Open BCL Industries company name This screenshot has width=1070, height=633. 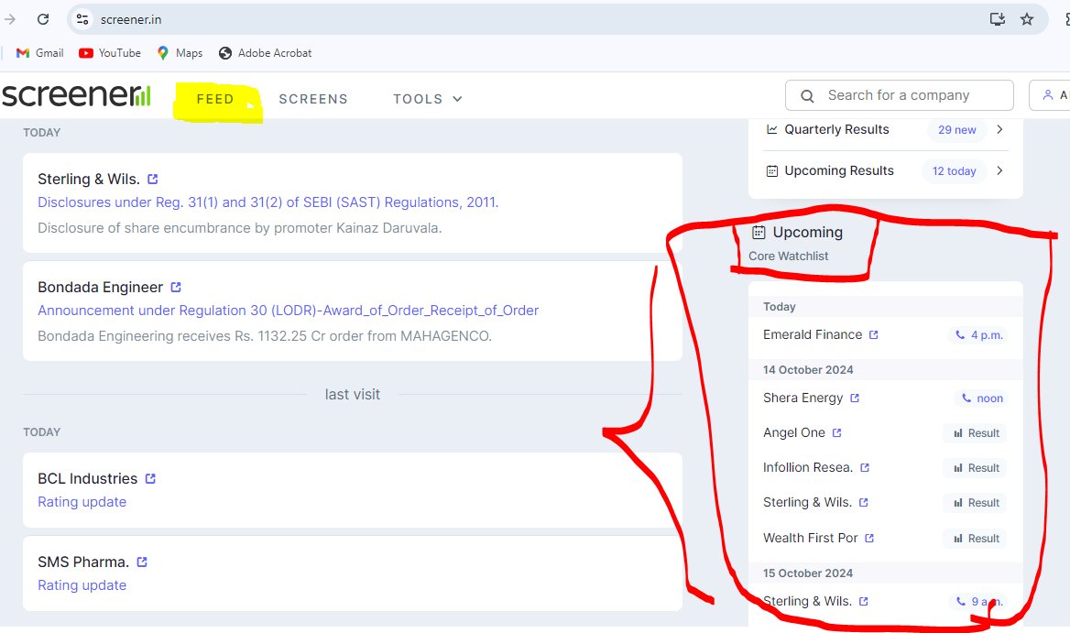point(87,479)
